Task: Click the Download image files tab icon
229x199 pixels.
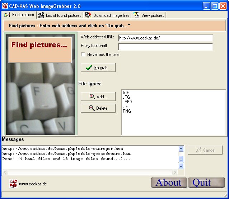Action: pos(88,15)
